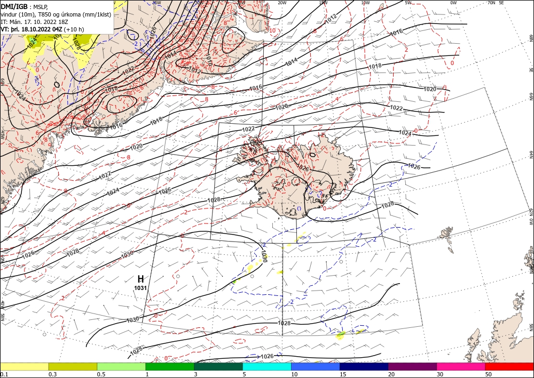Click the light green 0.5 legend swatch
The image size is (534, 378).
[121, 366]
